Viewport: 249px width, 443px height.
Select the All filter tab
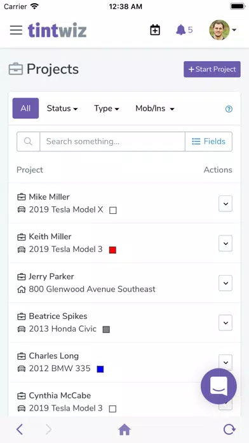click(x=25, y=108)
